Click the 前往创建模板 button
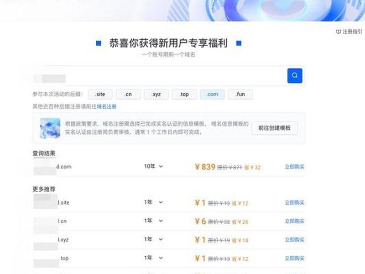Image resolution: width=365 pixels, height=274 pixels. click(x=275, y=128)
